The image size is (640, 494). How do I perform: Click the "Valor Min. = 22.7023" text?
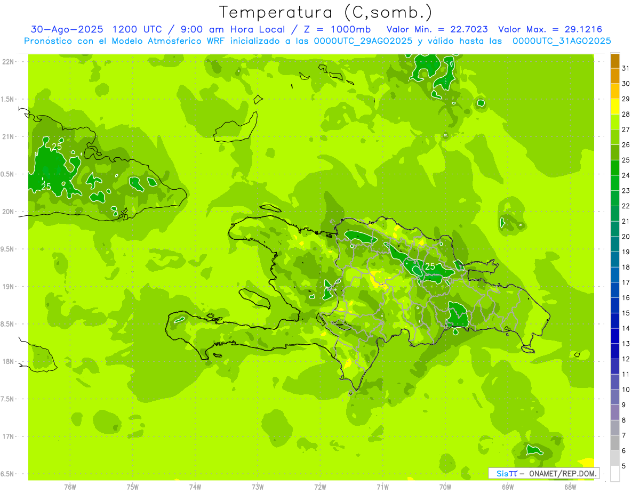(x=437, y=29)
